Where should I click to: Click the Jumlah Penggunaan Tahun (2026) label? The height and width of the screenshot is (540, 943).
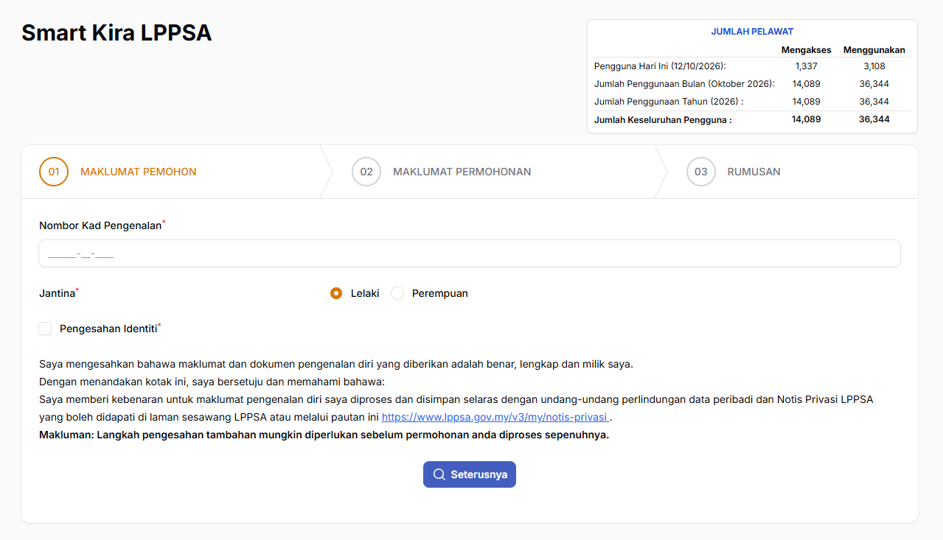(x=669, y=102)
